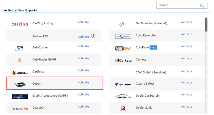Image resolution: width=214 pixels, height=115 pixels.
Task: Click the Activate New Exports heading
Action: [21, 10]
